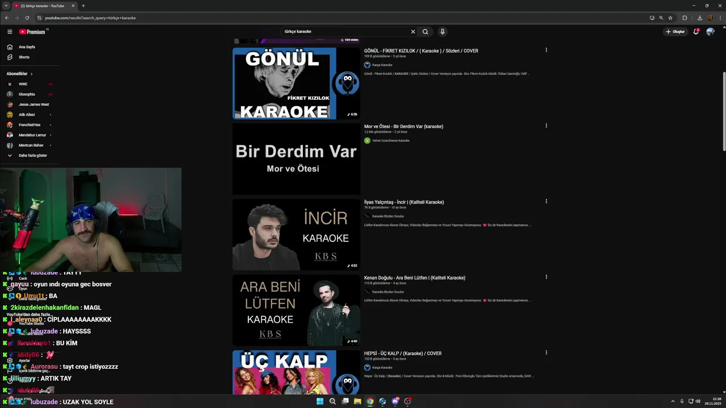
Task: Open Mevtcan Bahav subscription channel
Action: click(31, 145)
